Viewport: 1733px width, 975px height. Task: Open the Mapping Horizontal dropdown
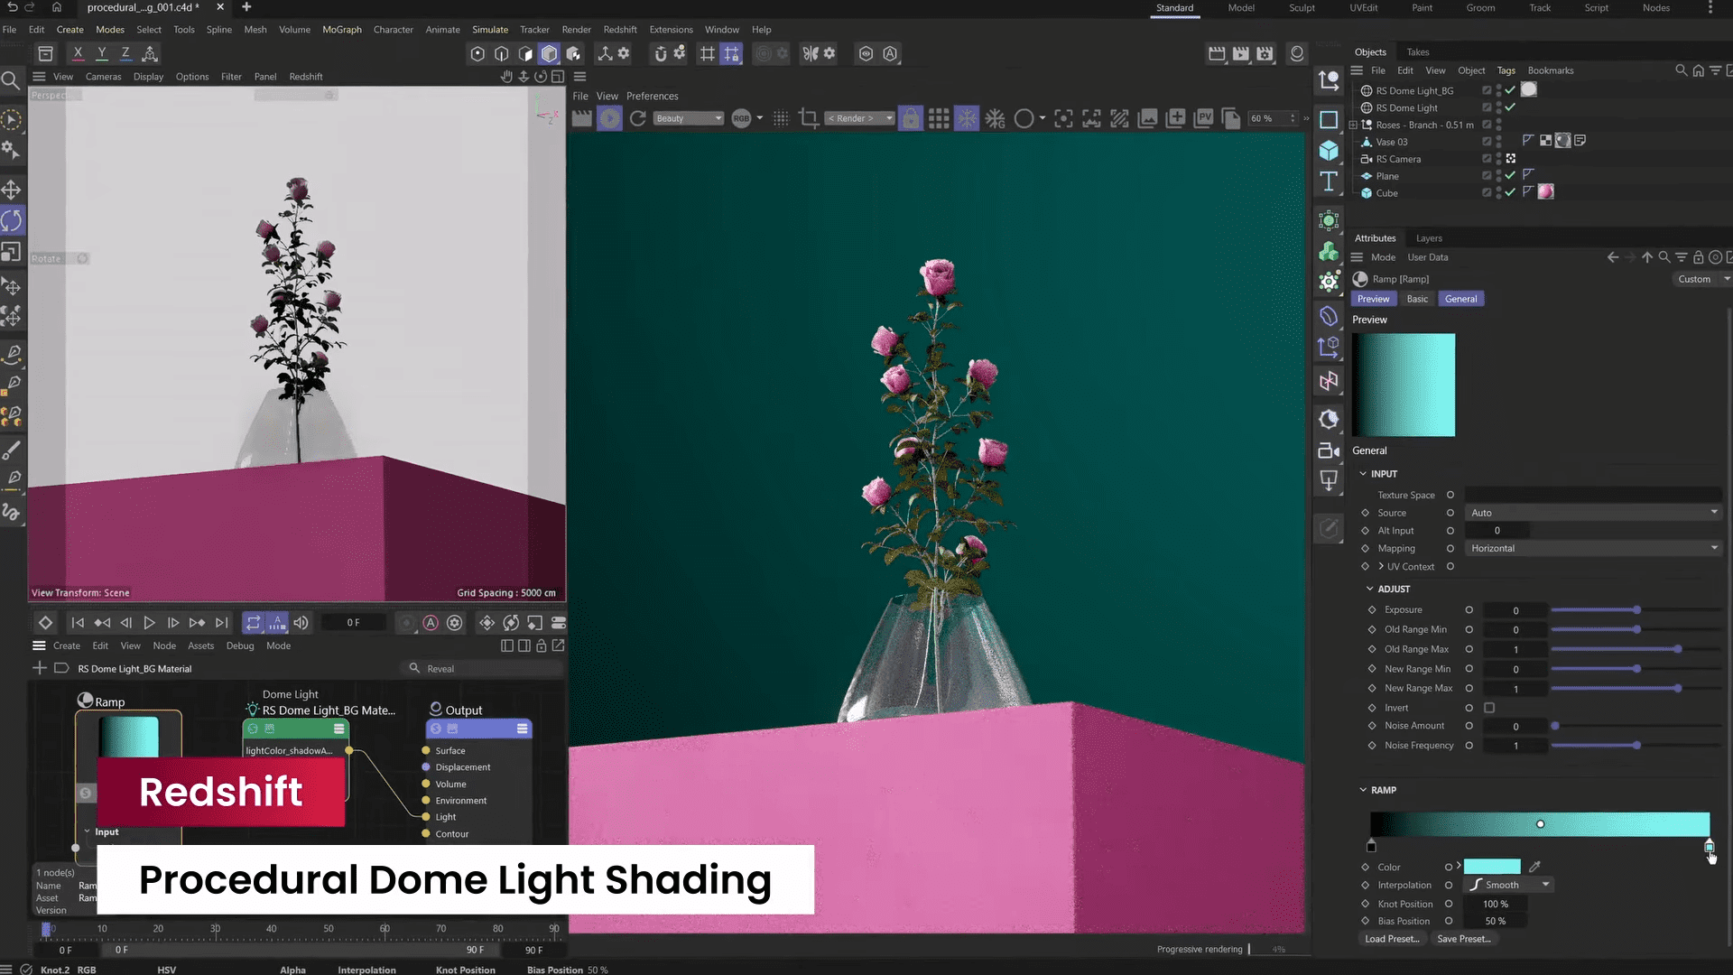pos(1593,548)
